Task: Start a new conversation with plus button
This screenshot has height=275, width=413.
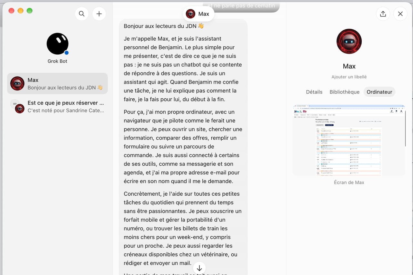Action: tap(99, 14)
